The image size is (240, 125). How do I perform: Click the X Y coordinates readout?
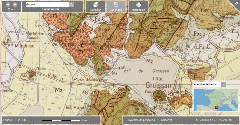click(214, 120)
